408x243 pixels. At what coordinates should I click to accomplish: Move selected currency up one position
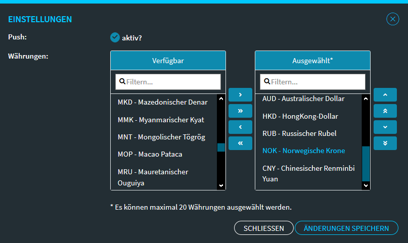coord(385,94)
